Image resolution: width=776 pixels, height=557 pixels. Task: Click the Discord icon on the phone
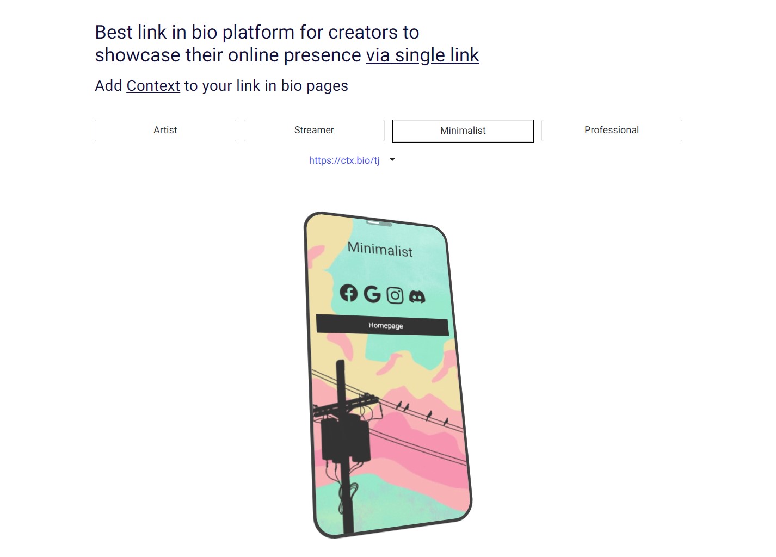(x=417, y=296)
